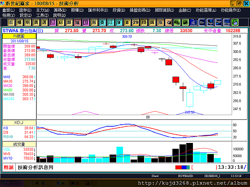The image size is (250, 187).
Task: Open the 說明(H) menu
Action: pos(60,15)
